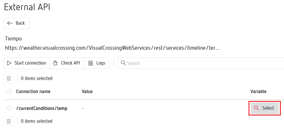Click the magnifier icon on the Select button
Image resolution: width=284 pixels, height=128 pixels.
pyautogui.click(x=256, y=108)
